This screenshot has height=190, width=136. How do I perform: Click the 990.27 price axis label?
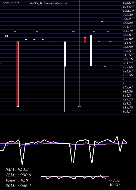click(128, 19)
